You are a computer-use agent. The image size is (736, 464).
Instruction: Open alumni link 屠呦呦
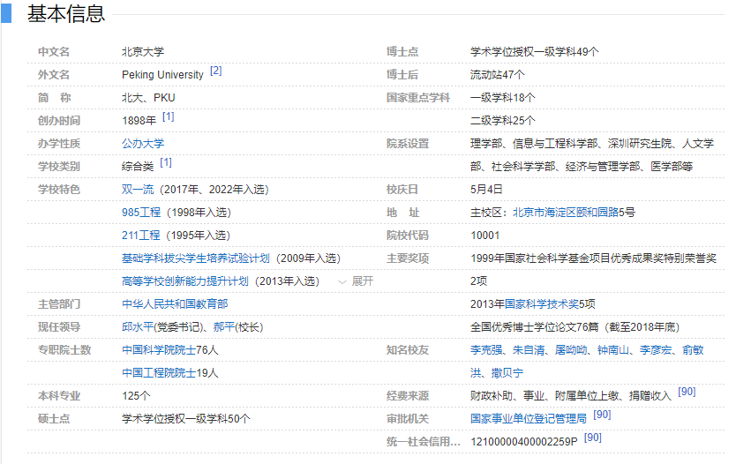coord(571,350)
